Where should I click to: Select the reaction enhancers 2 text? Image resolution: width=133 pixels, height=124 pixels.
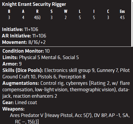(35, 96)
